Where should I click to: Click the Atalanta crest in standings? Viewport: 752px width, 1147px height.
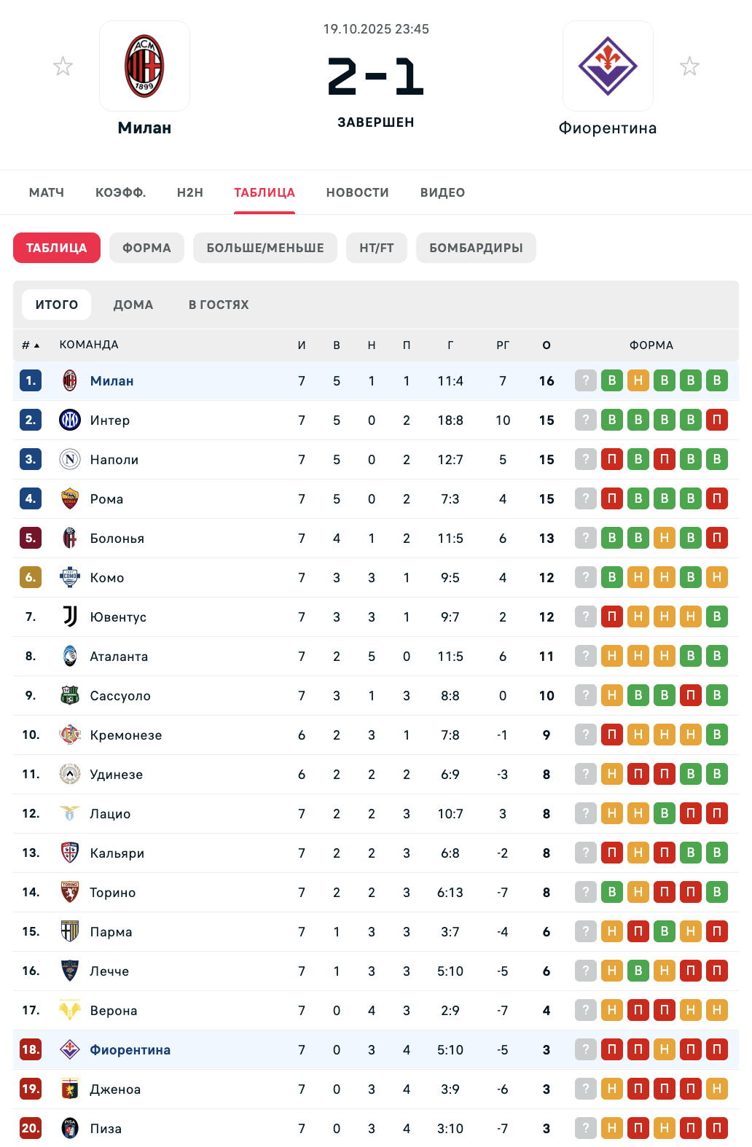[70, 656]
